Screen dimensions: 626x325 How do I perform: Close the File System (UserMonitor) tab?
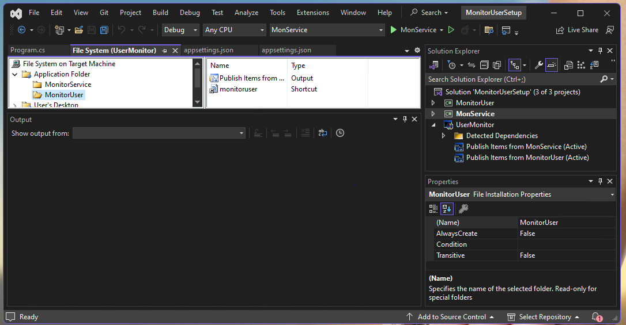(x=175, y=51)
